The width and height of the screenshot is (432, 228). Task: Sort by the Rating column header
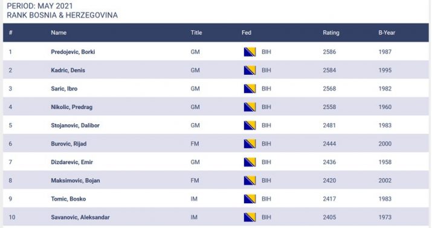tap(331, 33)
